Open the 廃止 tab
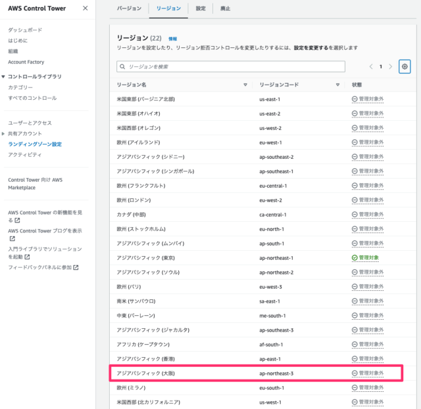Image resolution: width=421 pixels, height=409 pixels. [x=225, y=9]
